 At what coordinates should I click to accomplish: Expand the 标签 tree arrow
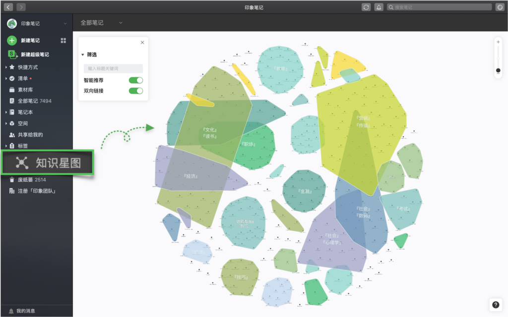click(6, 146)
